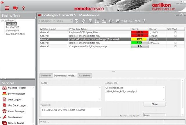Switch to Documents, tools... tab
The width and height of the screenshot is (186, 125).
coord(65,75)
